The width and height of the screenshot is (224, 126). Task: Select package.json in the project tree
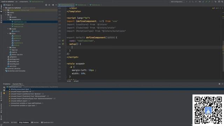point(14,59)
